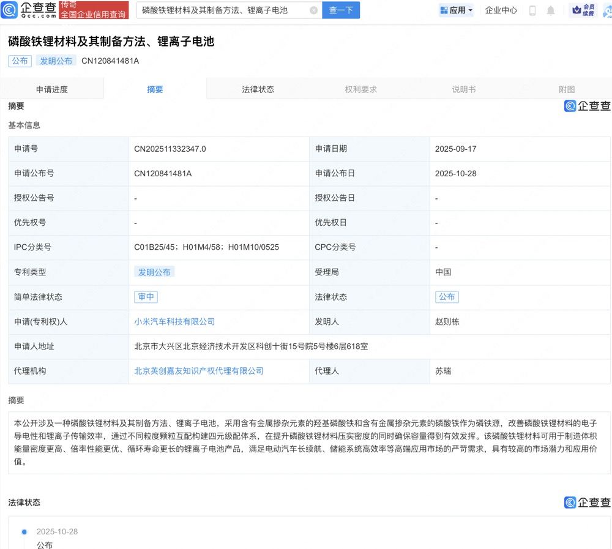The width and height of the screenshot is (612, 549).
Task: Open 小米汽车科技有限公司 applicant link
Action: (x=174, y=321)
